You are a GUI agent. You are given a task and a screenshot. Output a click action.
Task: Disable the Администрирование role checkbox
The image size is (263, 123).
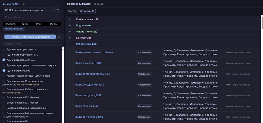click(x=4, y=71)
